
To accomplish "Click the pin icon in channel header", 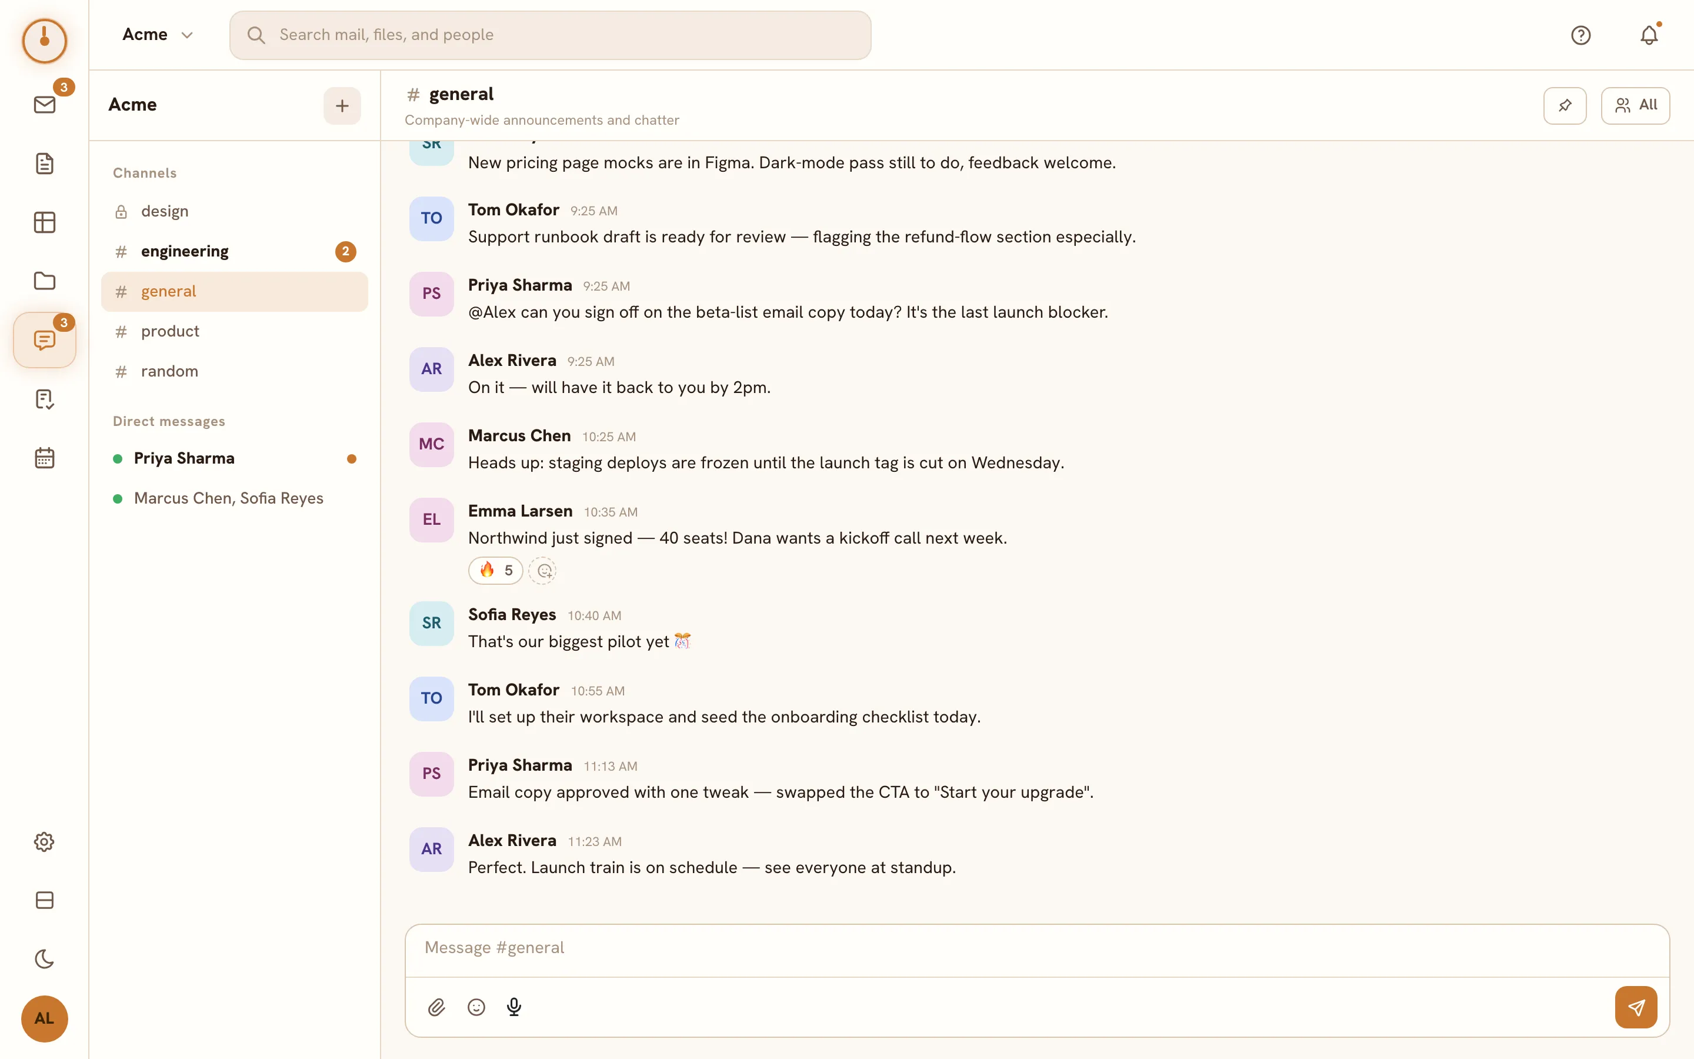I will click(x=1565, y=106).
